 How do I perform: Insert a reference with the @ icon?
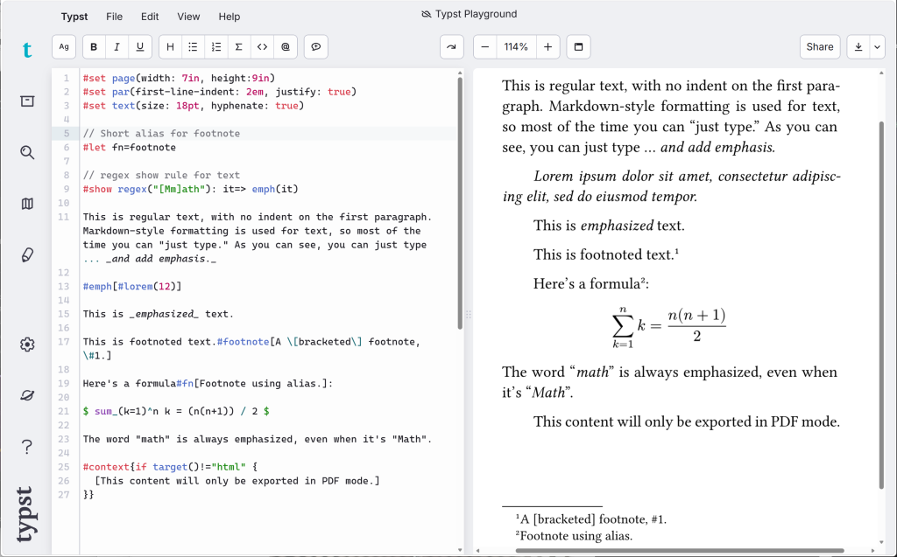pyautogui.click(x=286, y=47)
